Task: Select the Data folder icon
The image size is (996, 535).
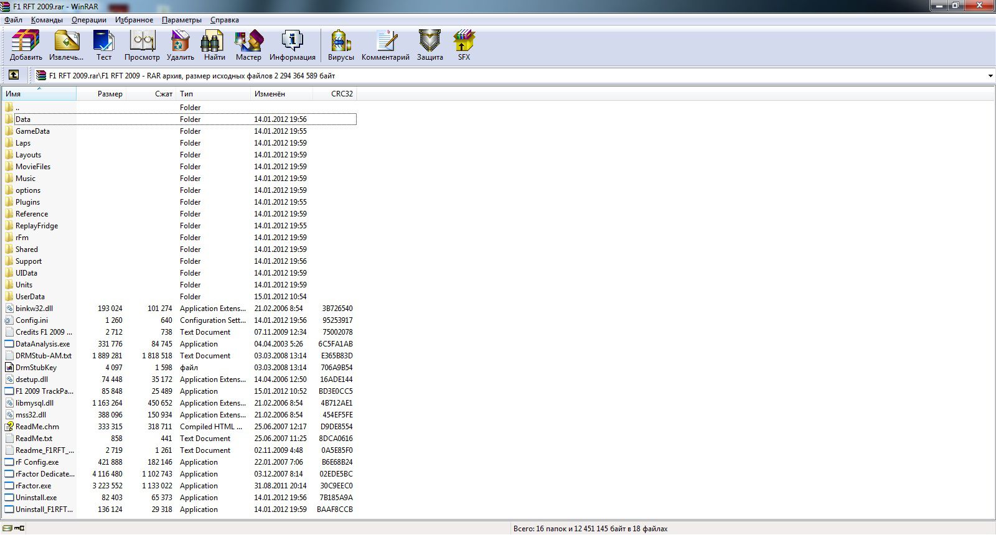Action: [x=9, y=119]
